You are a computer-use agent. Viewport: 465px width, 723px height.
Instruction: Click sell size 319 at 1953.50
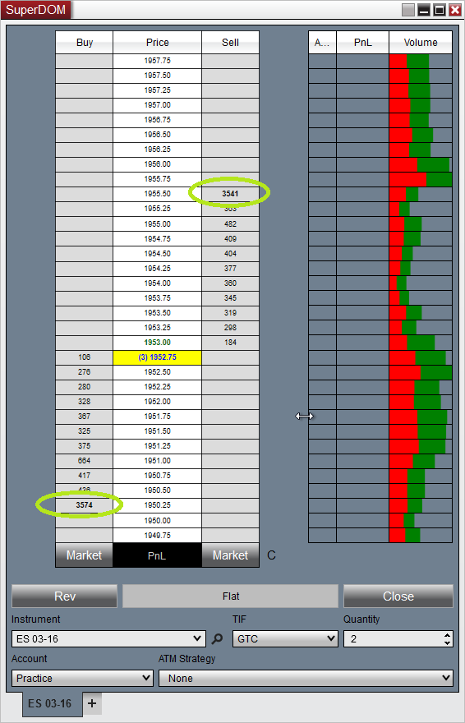point(230,313)
